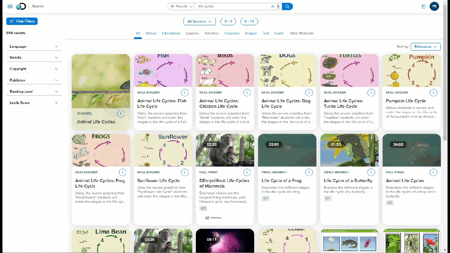Image resolution: width=450 pixels, height=253 pixels.
Task: Click the Discovery Education logo
Action: [x=20, y=6]
